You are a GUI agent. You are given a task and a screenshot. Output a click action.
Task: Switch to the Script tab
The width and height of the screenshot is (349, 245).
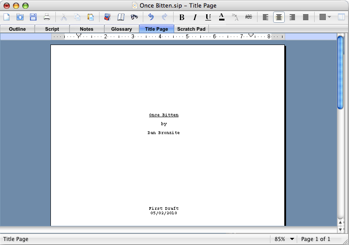point(52,29)
